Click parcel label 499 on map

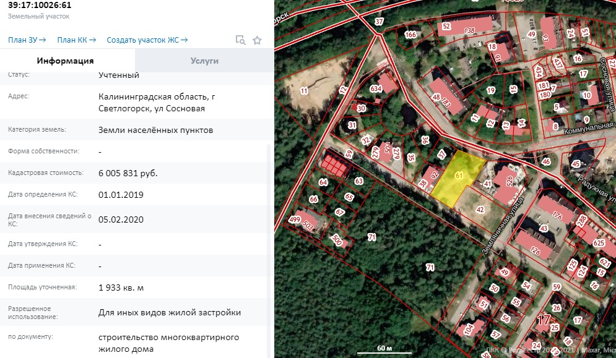pyautogui.click(x=295, y=219)
